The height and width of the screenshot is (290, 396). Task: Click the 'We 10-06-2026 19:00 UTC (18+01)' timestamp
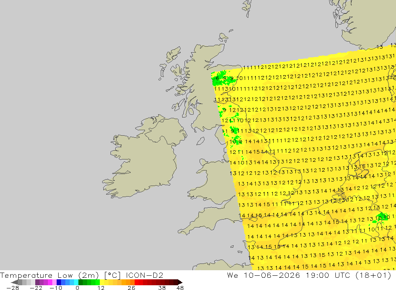point(309,275)
